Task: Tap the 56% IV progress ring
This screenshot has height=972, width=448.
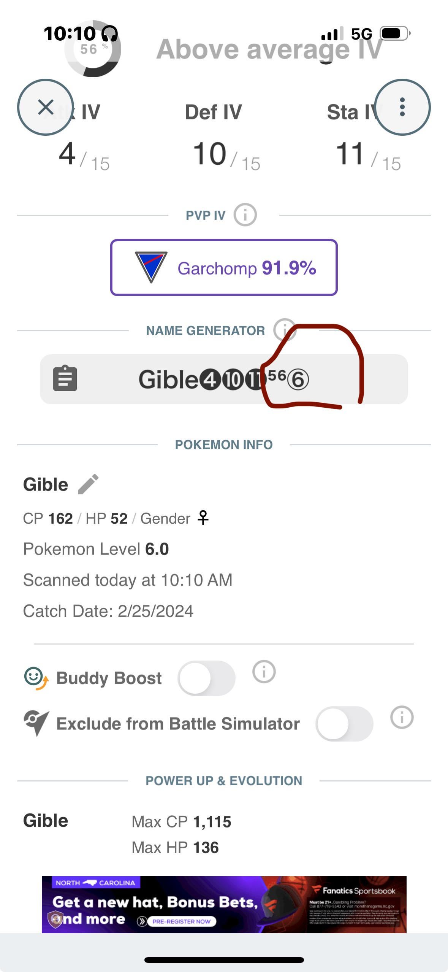Action: tap(93, 49)
